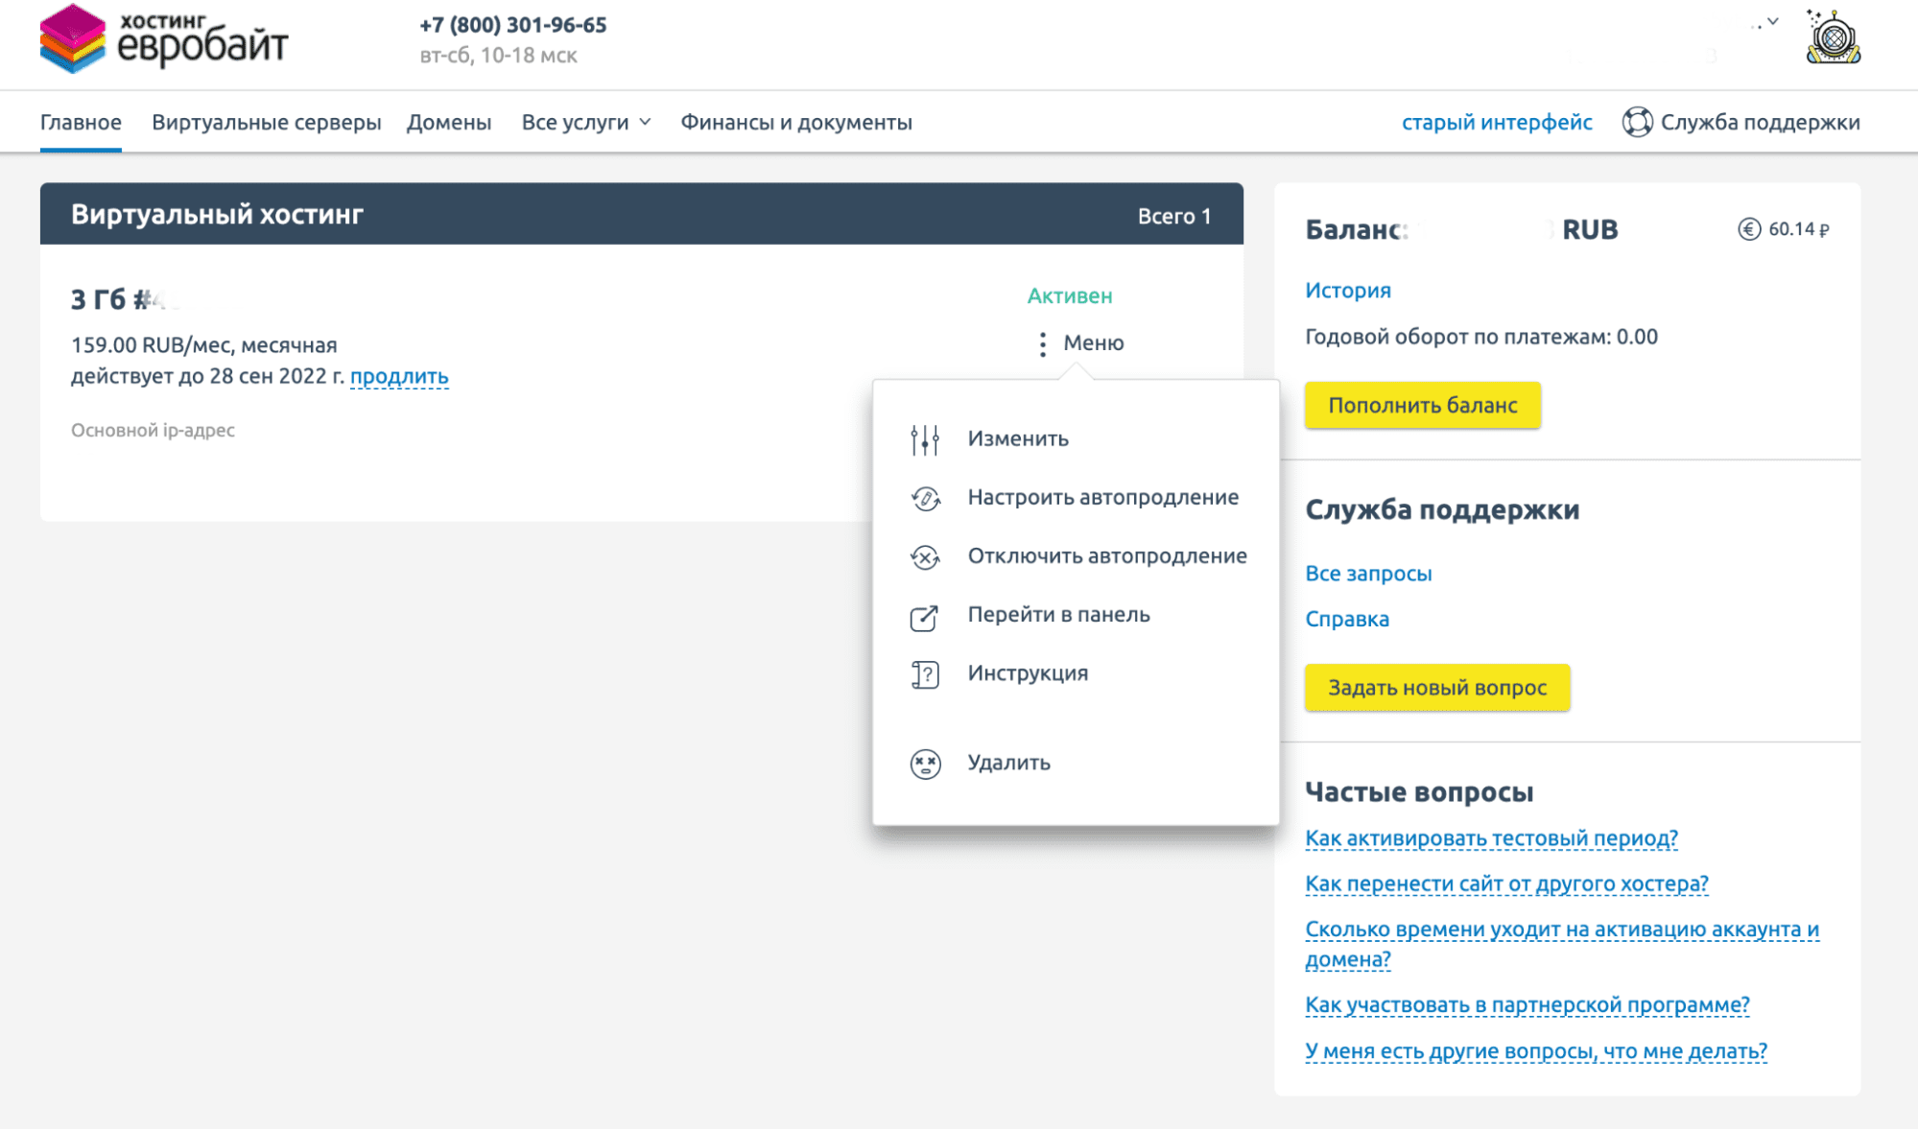Expand the Все услуги dropdown

[586, 123]
